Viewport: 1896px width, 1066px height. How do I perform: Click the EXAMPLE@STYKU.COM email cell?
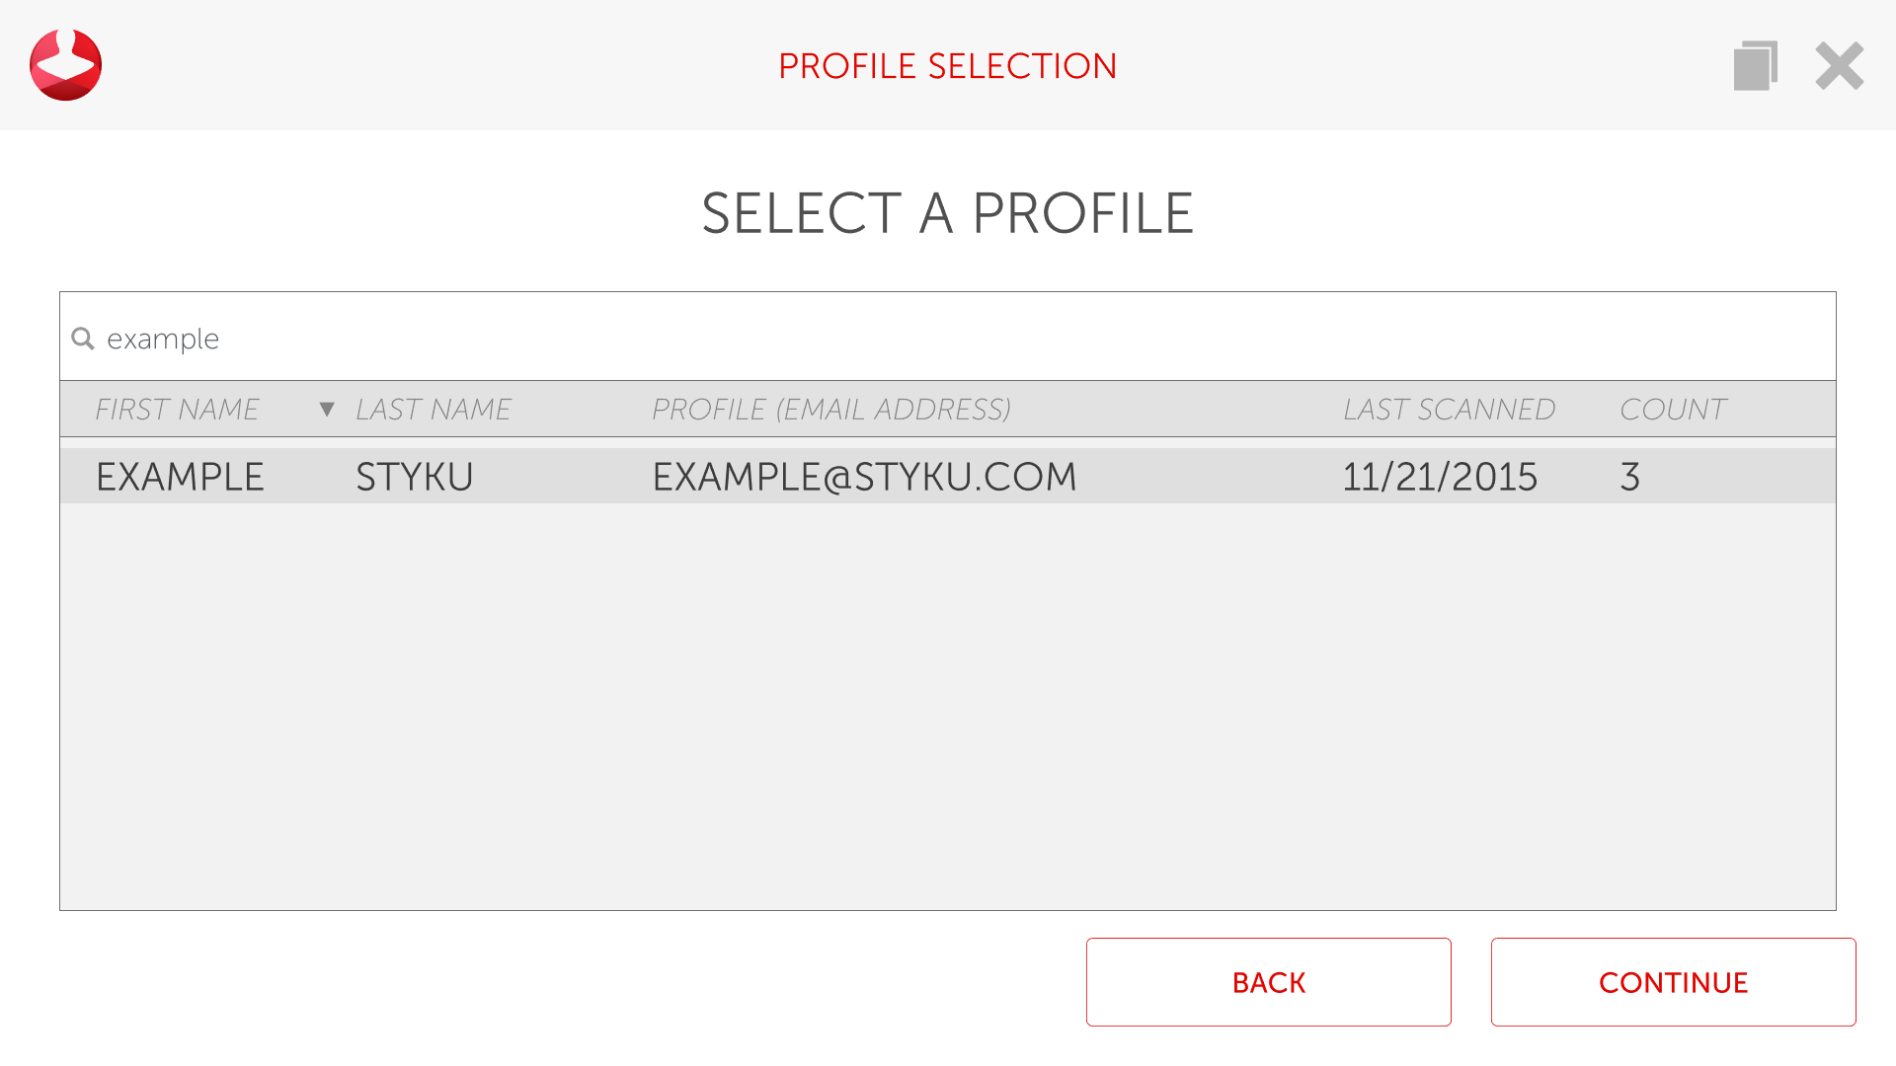pos(864,477)
